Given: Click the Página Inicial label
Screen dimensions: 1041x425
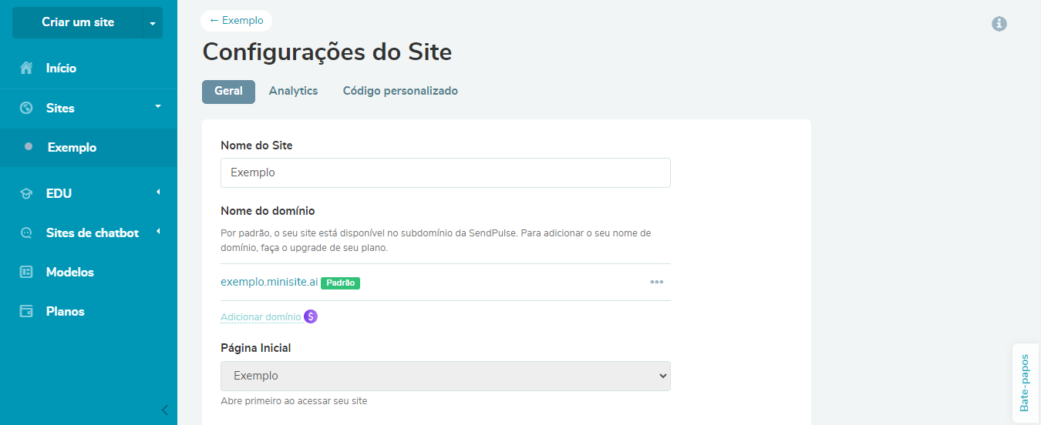Looking at the screenshot, I should click(x=255, y=348).
